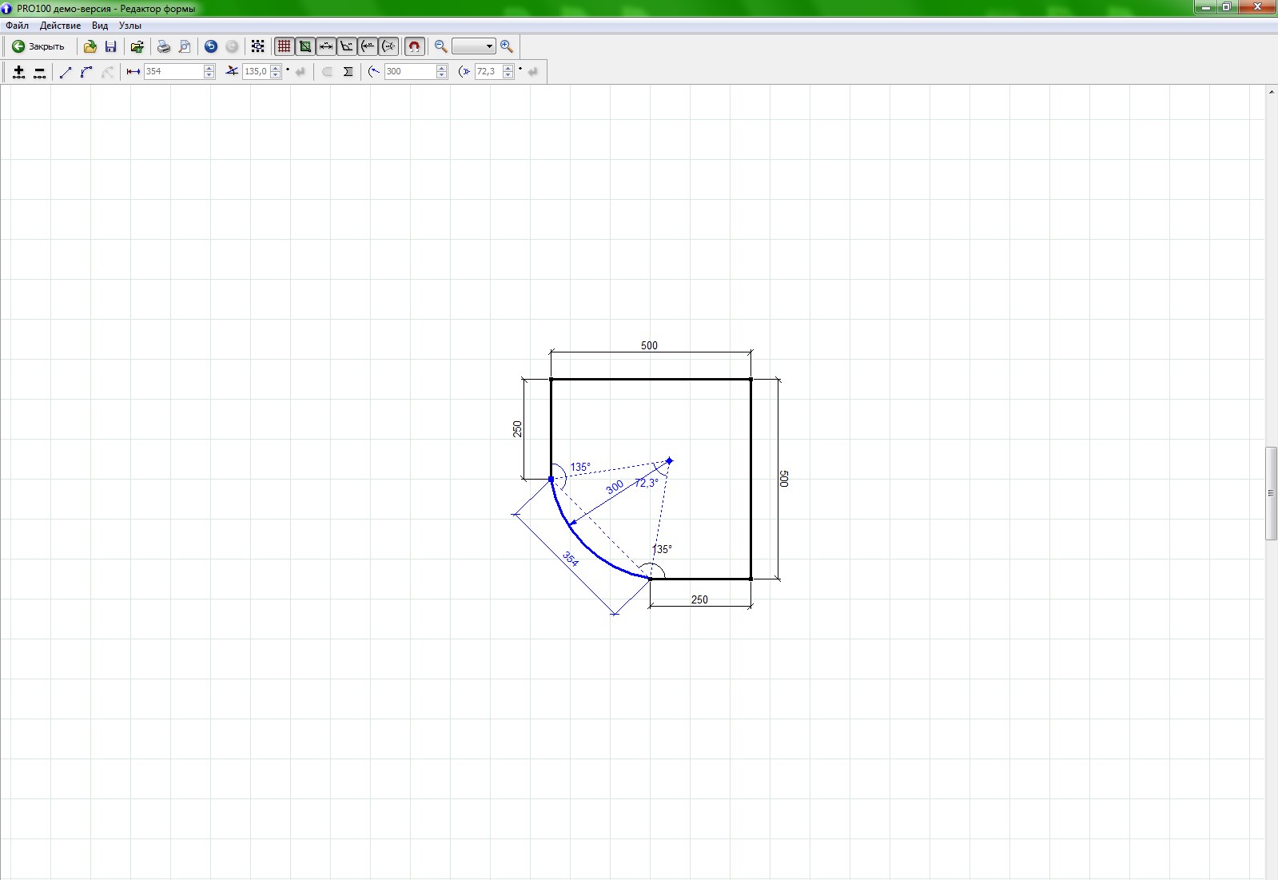Click the Закрыть button
The width and height of the screenshot is (1278, 880).
[38, 46]
